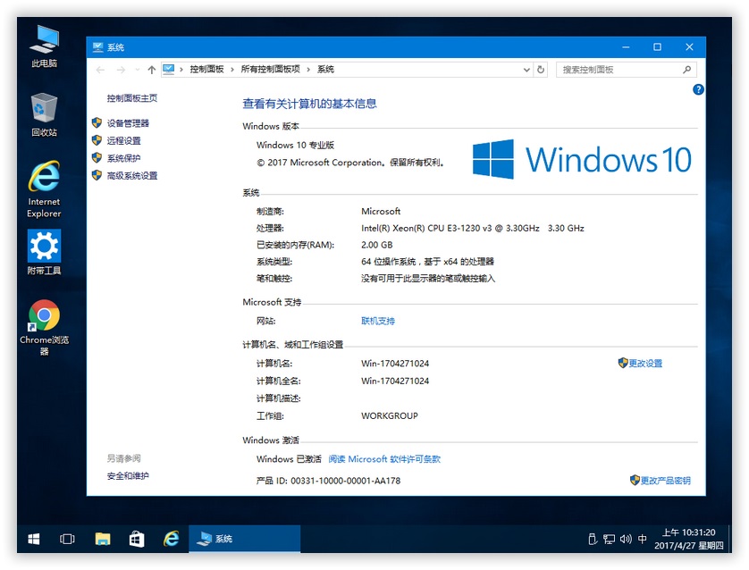Open the taskbar clock and date
749x570 pixels.
tap(688, 539)
